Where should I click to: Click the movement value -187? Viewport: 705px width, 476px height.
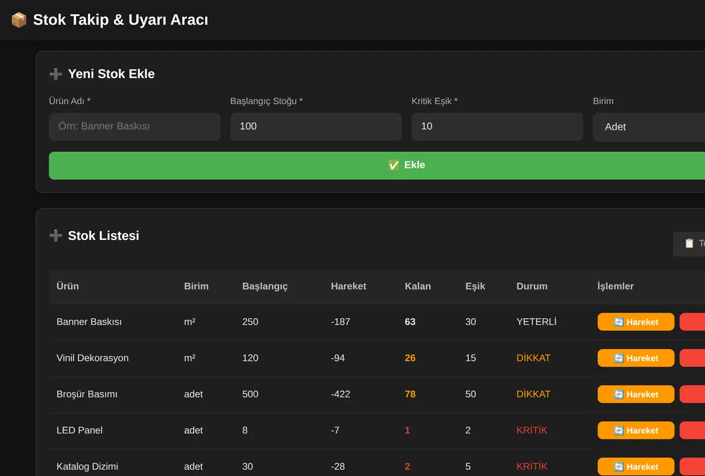[340, 322]
